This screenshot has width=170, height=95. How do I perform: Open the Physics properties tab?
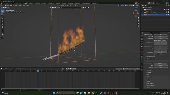[x=142, y=59]
